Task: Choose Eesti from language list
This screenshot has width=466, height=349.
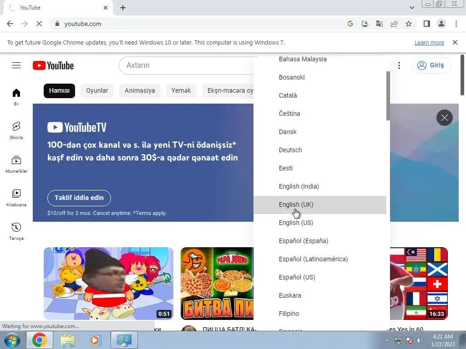Action: 320,168
